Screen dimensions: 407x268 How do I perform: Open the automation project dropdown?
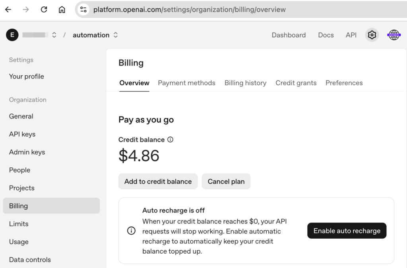[x=95, y=35]
